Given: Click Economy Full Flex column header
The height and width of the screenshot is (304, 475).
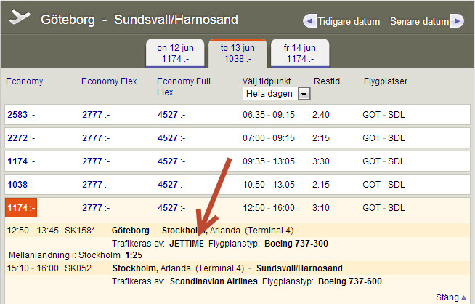Looking at the screenshot, I should point(183,87).
